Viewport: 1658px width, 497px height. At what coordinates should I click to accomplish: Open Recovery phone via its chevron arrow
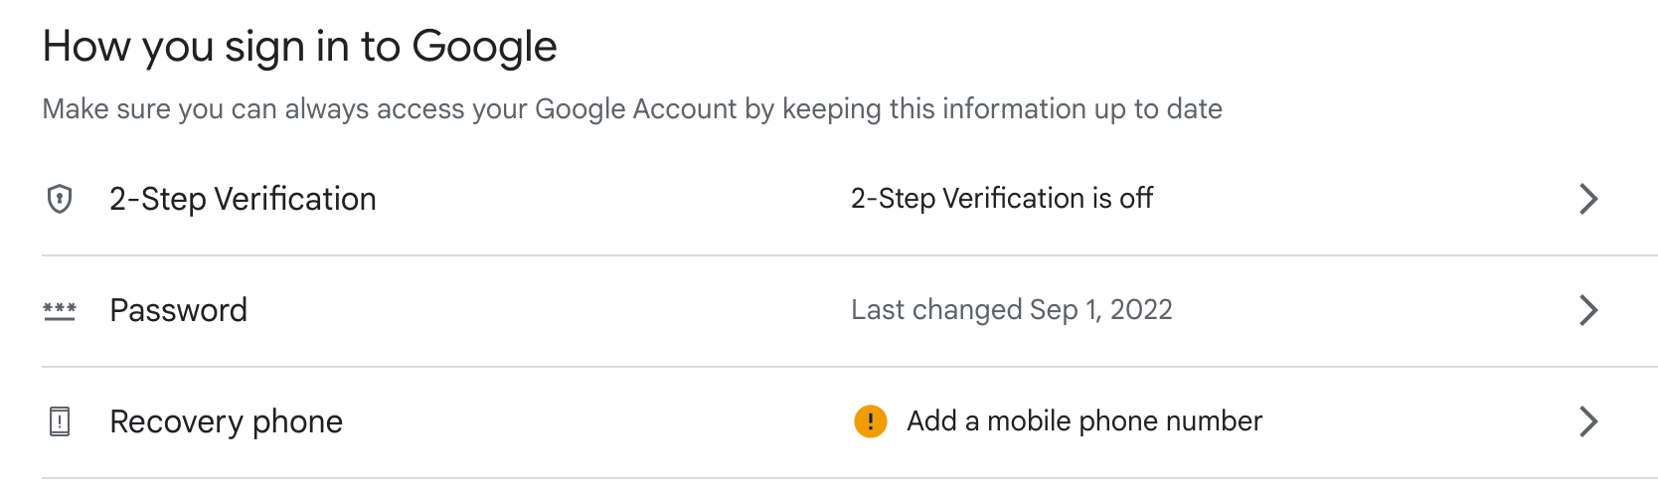(1588, 421)
